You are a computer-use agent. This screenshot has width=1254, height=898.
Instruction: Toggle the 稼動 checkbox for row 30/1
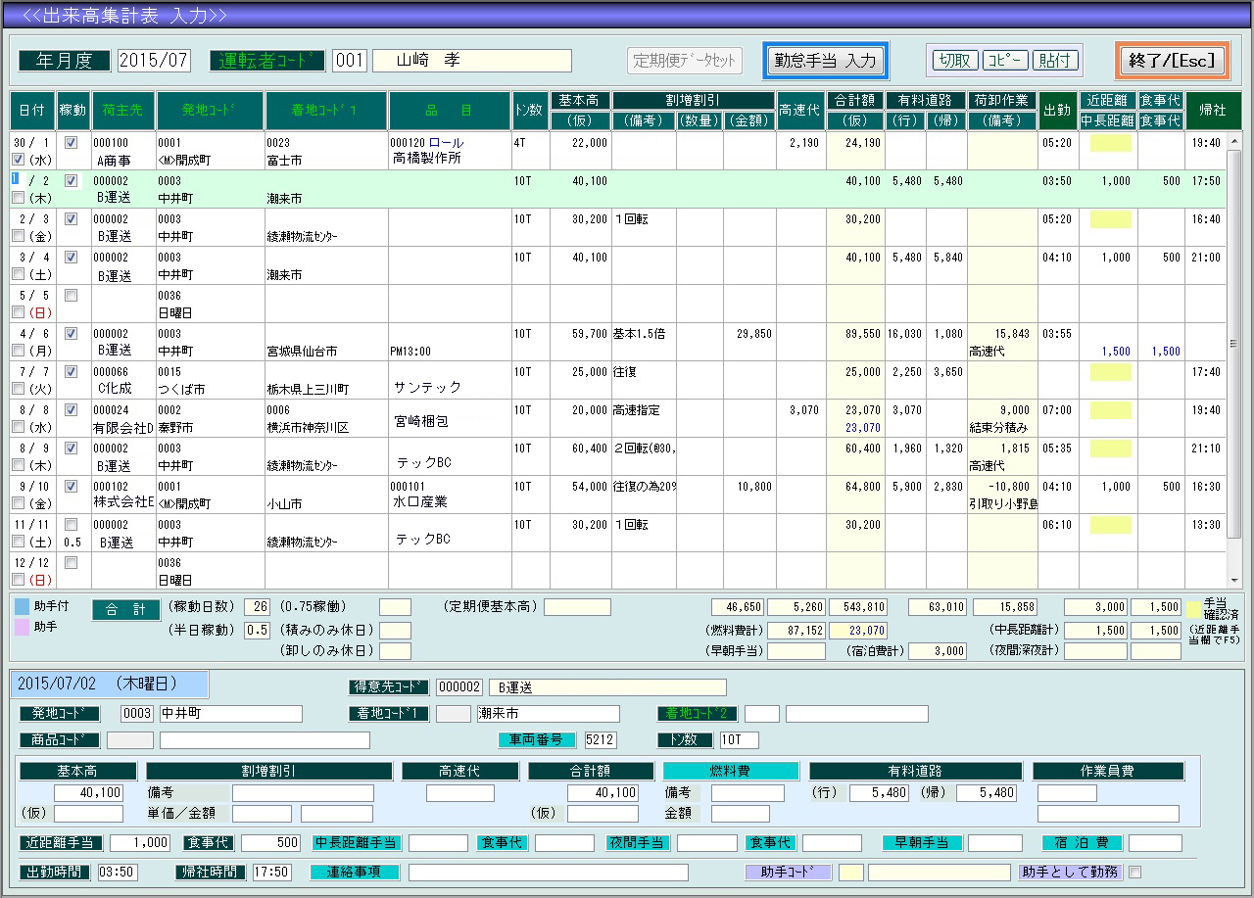tap(71, 142)
